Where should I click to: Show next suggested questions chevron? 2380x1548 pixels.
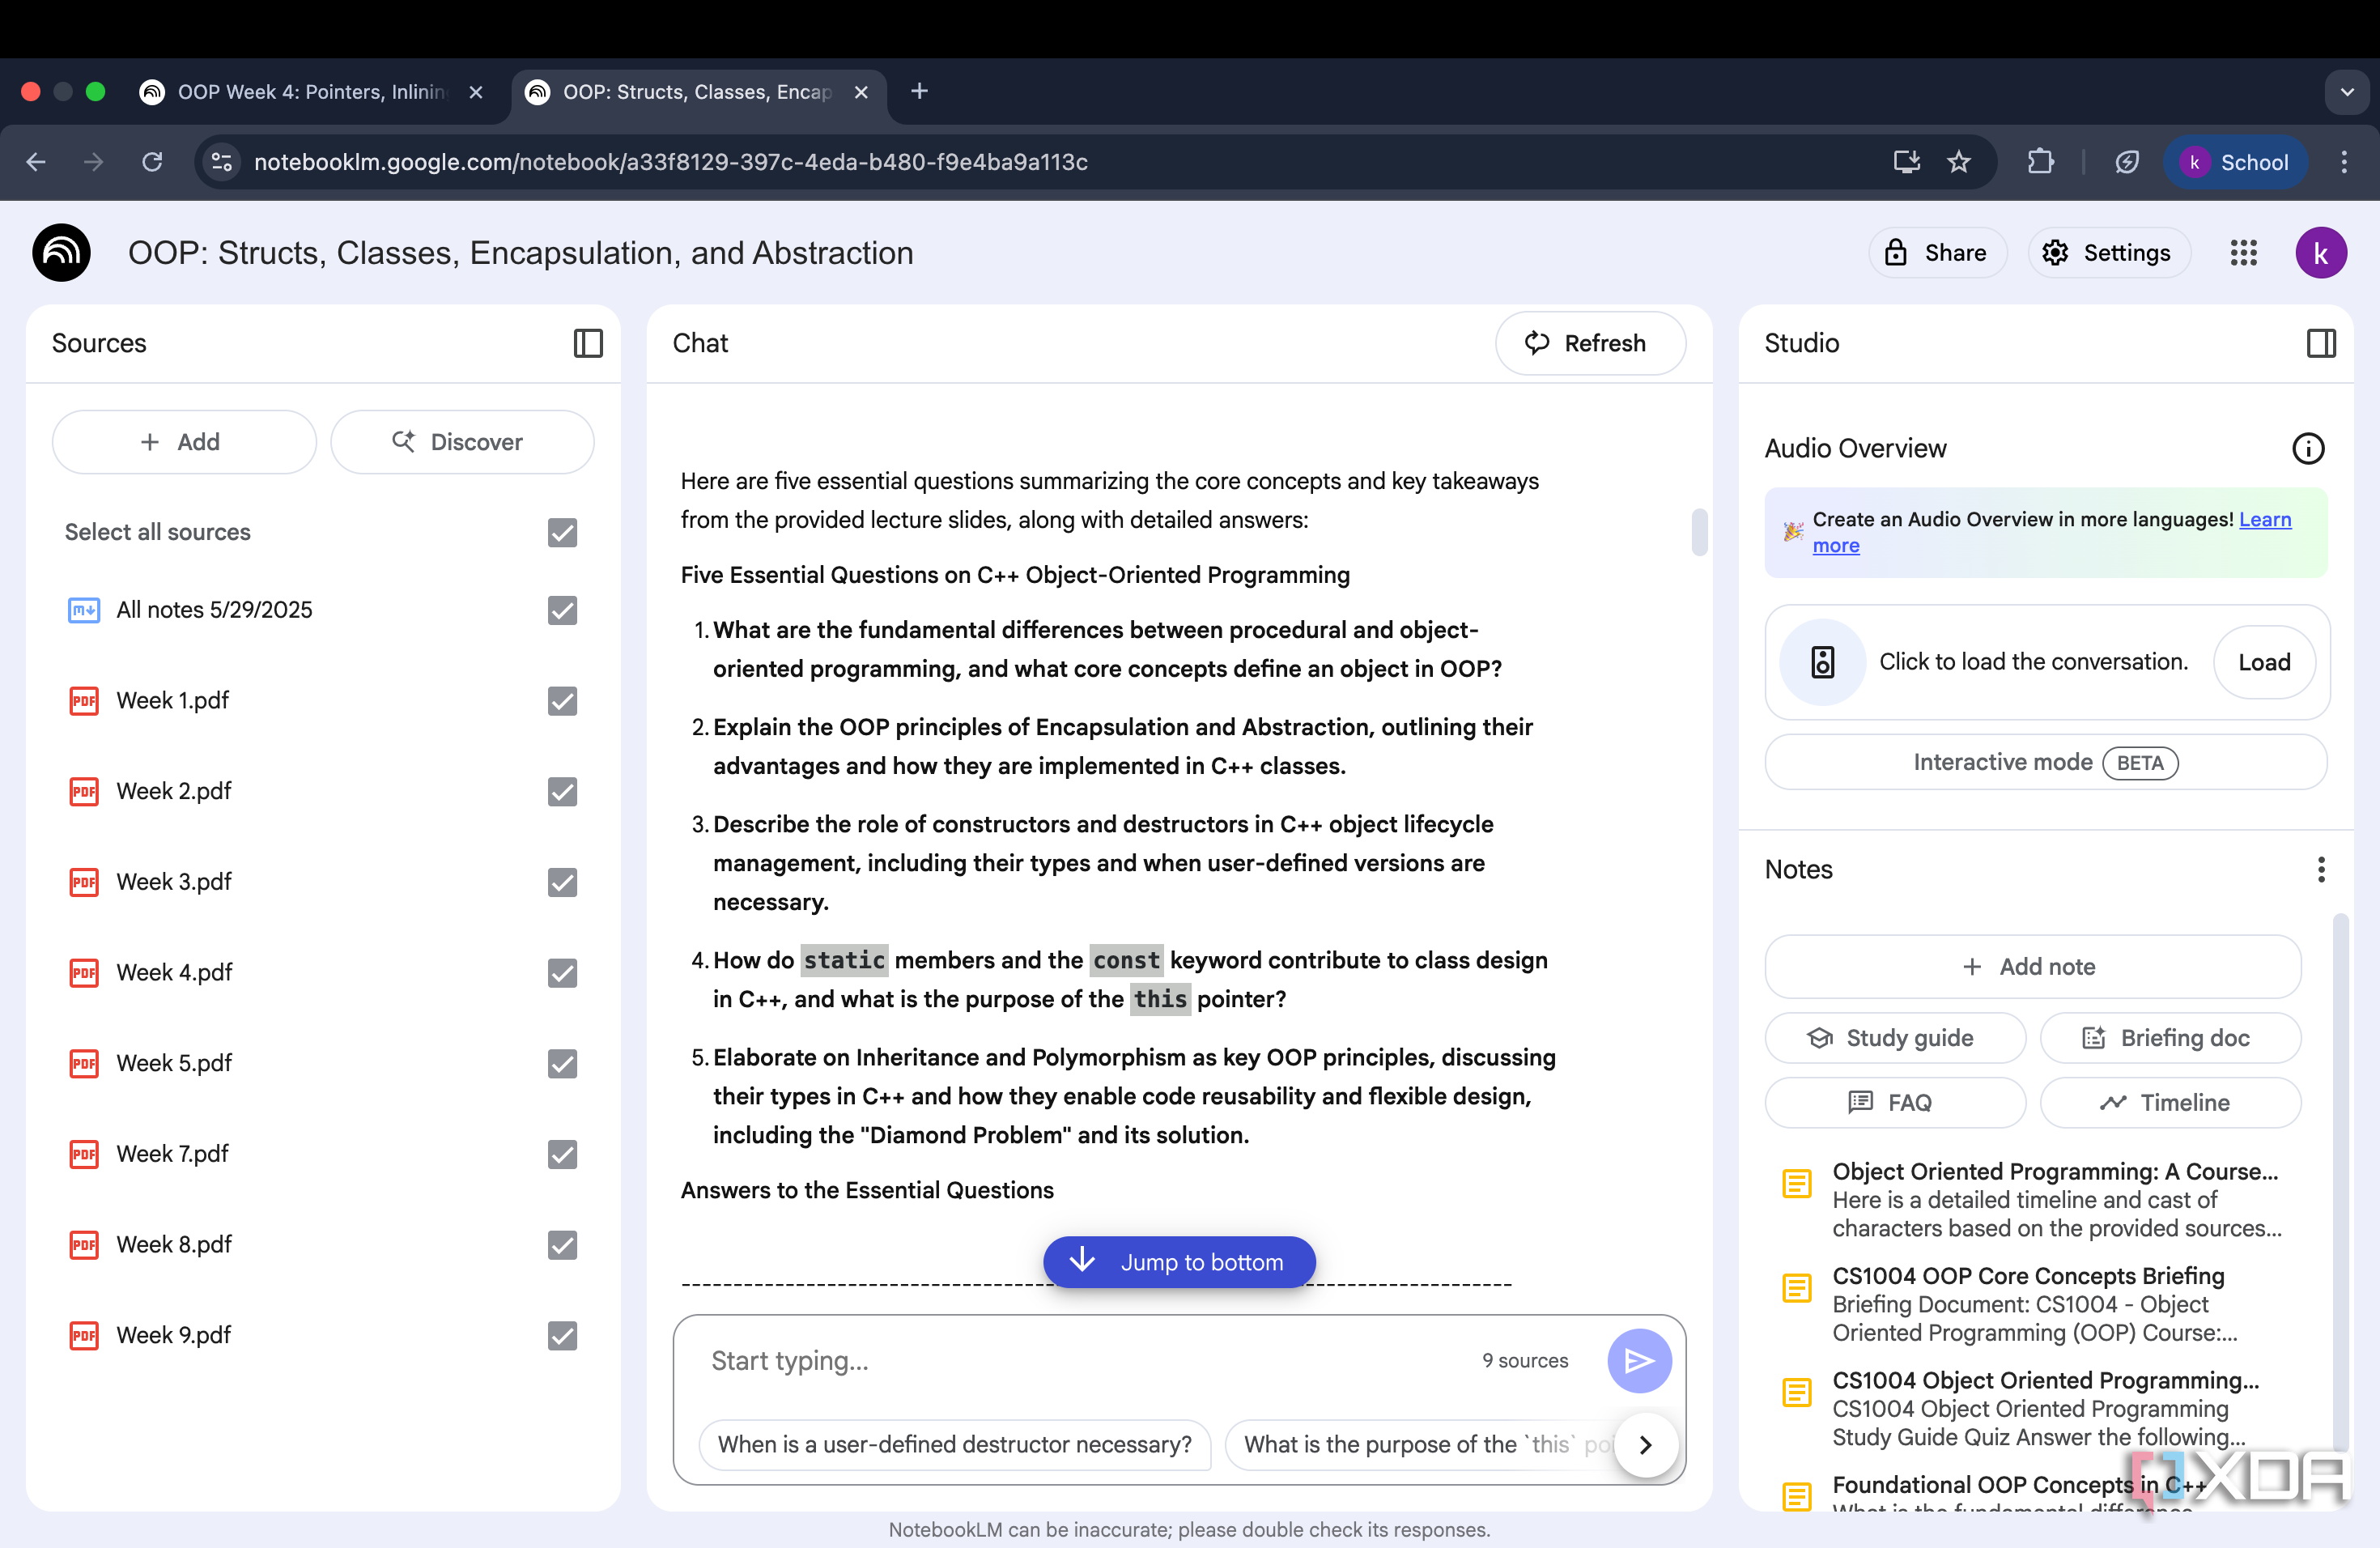pyautogui.click(x=1645, y=1444)
